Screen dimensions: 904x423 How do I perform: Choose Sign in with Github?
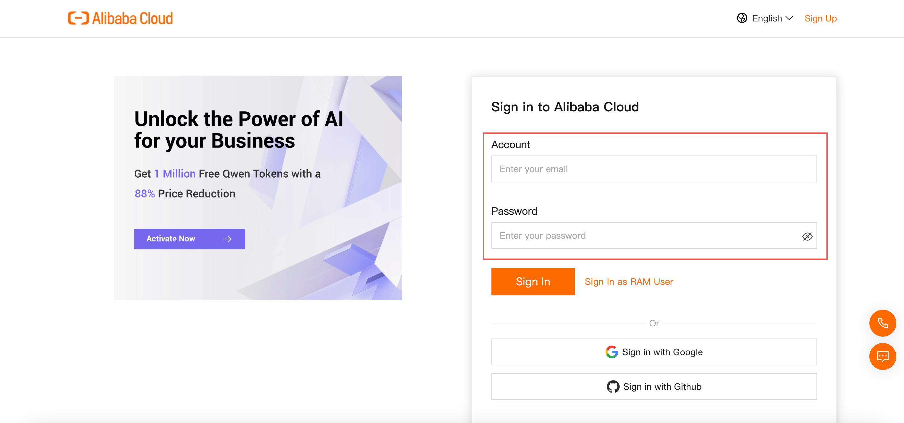(653, 387)
